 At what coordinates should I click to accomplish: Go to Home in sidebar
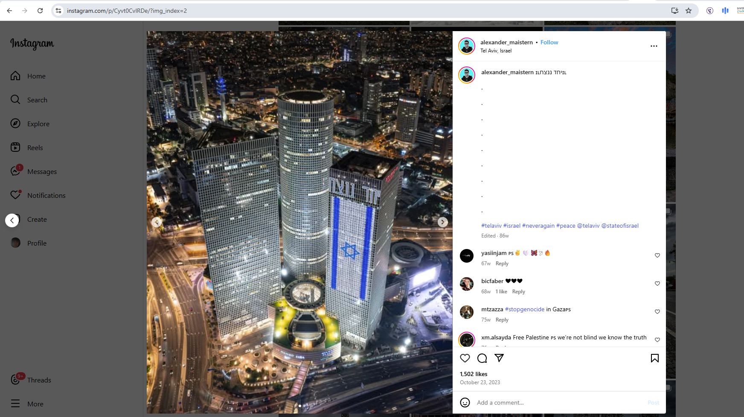click(36, 76)
